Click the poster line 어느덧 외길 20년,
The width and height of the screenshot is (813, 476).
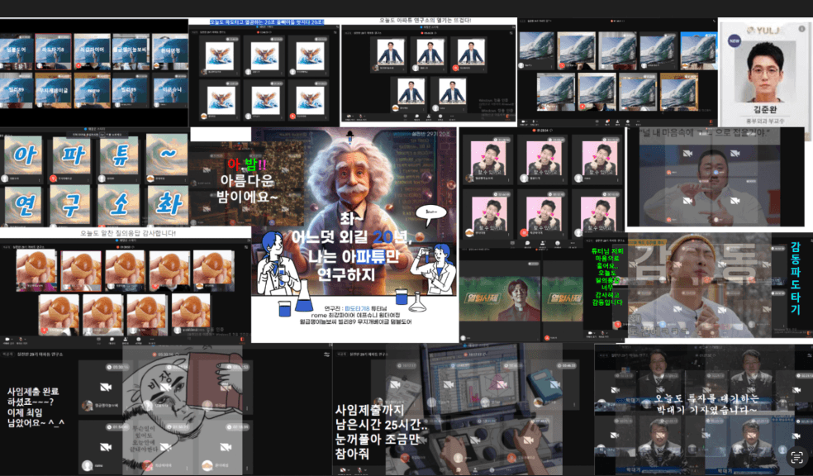[352, 237]
